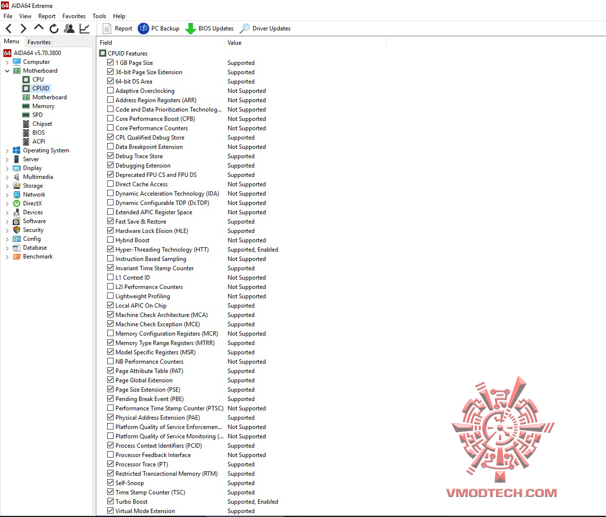
Task: Select the Security category
Action: (x=33, y=230)
